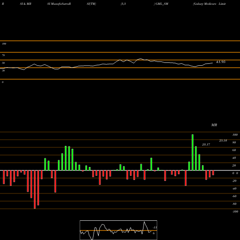This screenshot has width=240, height=240.
Task: Click the -40 label on MR right axis
Action: coord(234,189)
